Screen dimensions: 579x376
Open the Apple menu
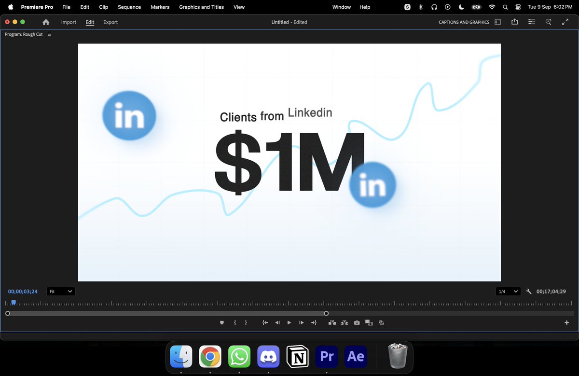click(10, 7)
